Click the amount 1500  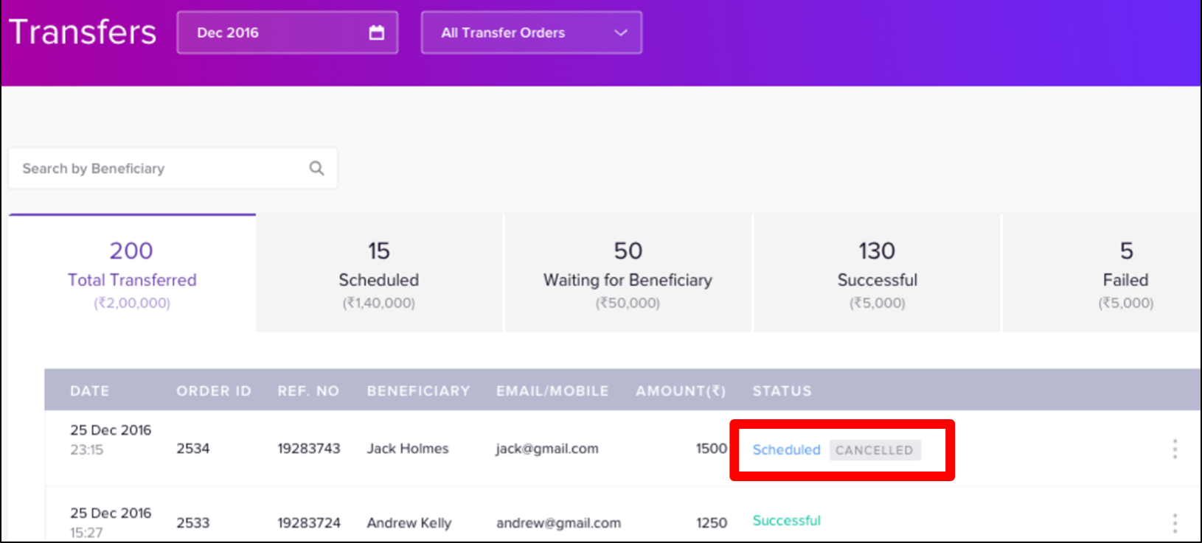712,449
